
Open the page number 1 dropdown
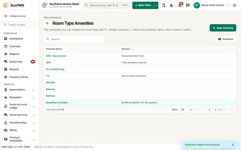(212, 110)
